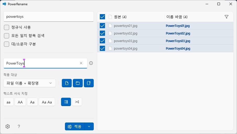Enable 정규식 사용 checkbox
Image resolution: width=237 pixels, height=134 pixels.
click(x=7, y=27)
